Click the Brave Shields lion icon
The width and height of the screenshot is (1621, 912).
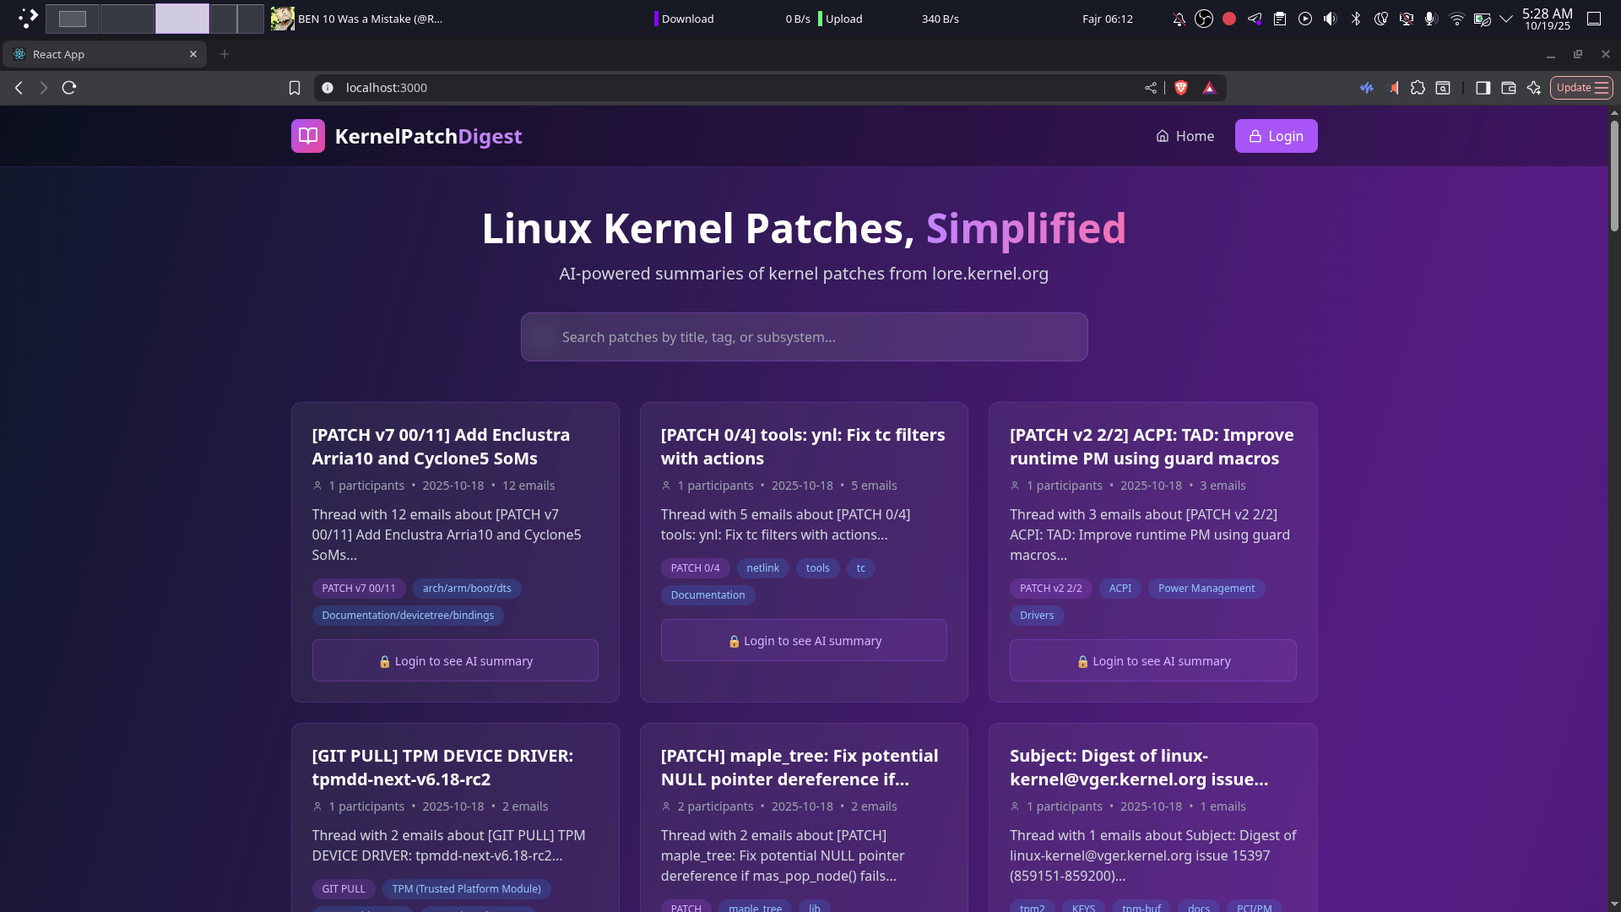(x=1181, y=88)
